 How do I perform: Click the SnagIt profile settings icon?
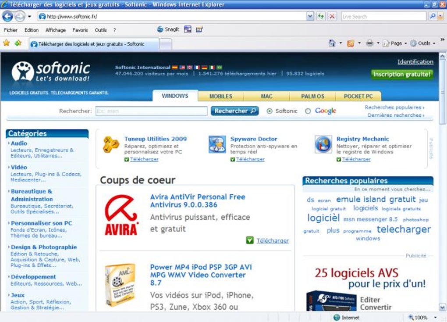tap(199, 29)
